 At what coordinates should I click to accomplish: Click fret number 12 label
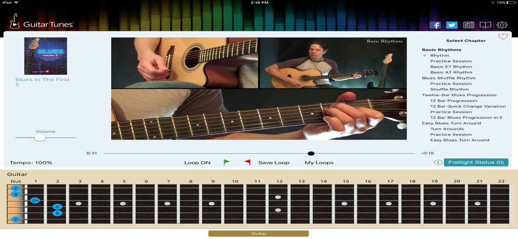(279, 181)
